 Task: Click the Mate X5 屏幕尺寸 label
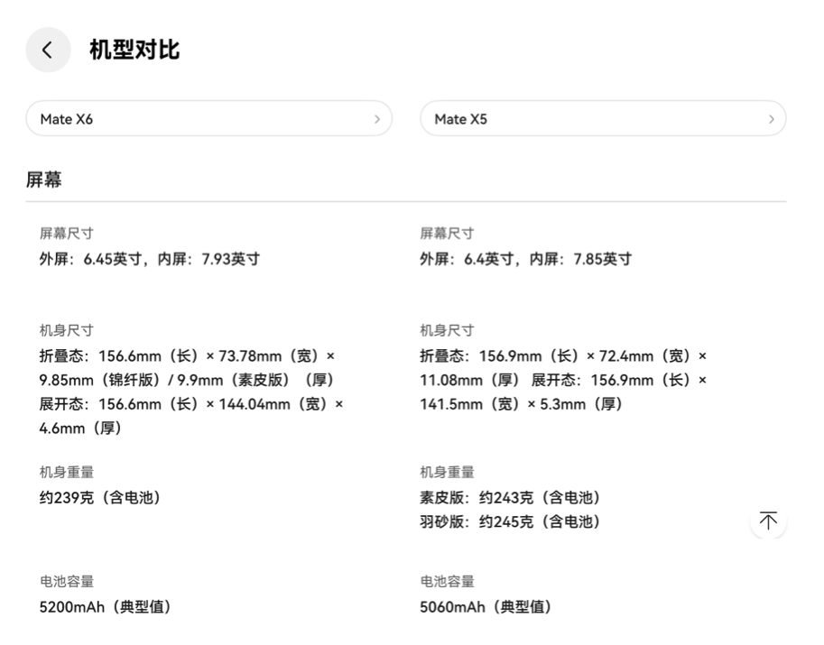(447, 234)
